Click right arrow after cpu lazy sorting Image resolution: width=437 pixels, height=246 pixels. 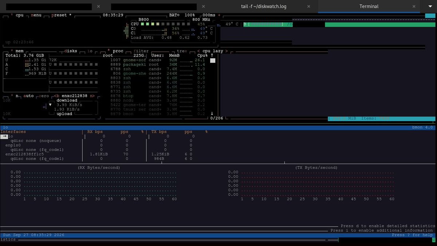(x=227, y=51)
